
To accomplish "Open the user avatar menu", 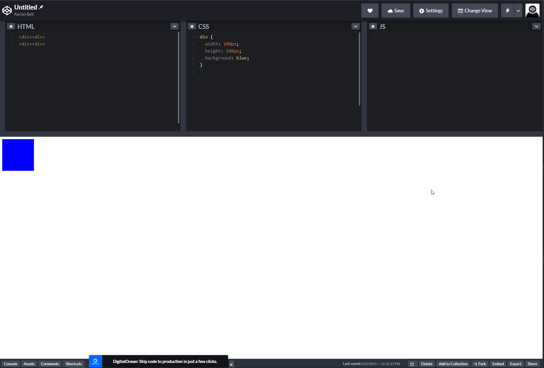I will point(532,11).
